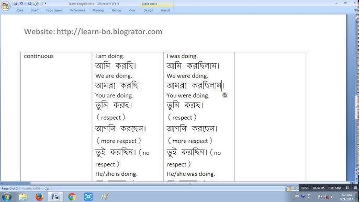The height and width of the screenshot is (202, 359).
Task: Open the Undo history dropdown arrow
Action: click(25, 4)
